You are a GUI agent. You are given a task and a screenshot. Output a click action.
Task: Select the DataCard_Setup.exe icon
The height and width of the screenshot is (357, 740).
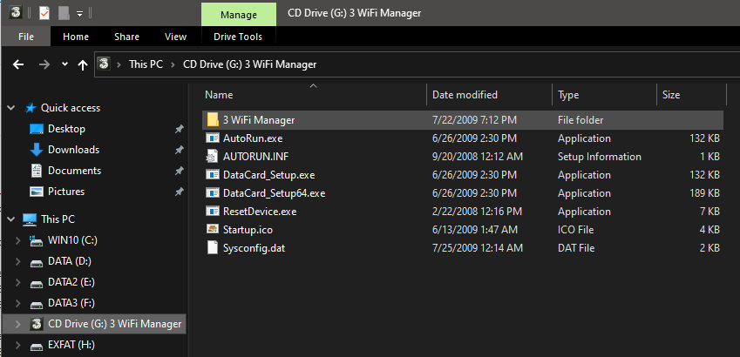coord(213,174)
